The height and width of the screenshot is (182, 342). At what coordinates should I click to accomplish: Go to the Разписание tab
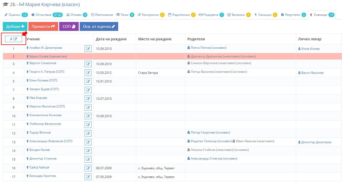102,15
